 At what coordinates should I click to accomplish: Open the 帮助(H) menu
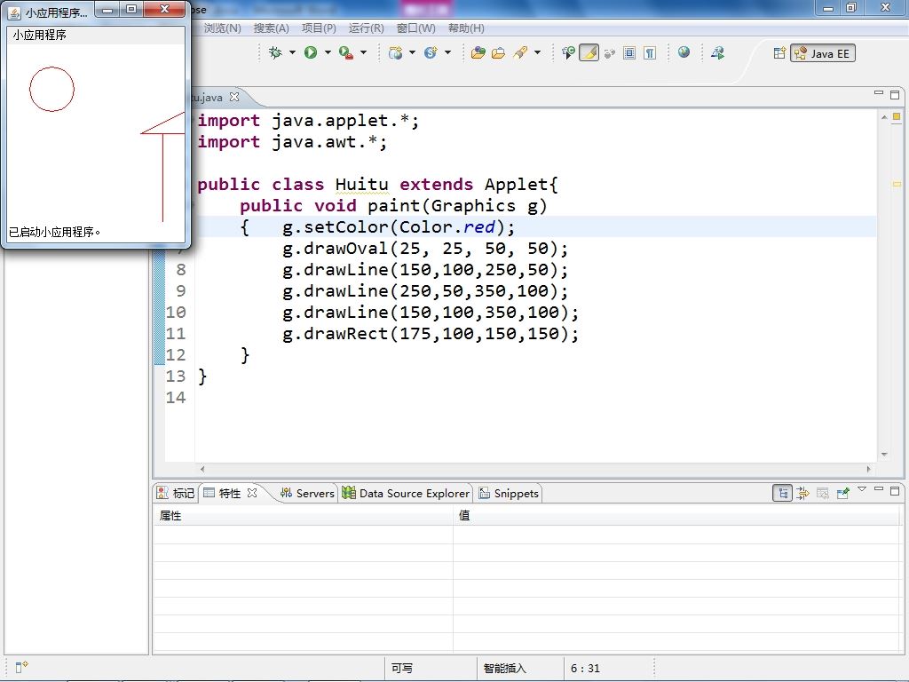coord(466,28)
